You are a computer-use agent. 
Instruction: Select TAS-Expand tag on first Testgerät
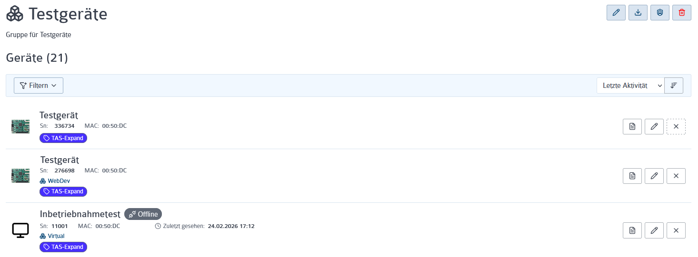(x=63, y=138)
